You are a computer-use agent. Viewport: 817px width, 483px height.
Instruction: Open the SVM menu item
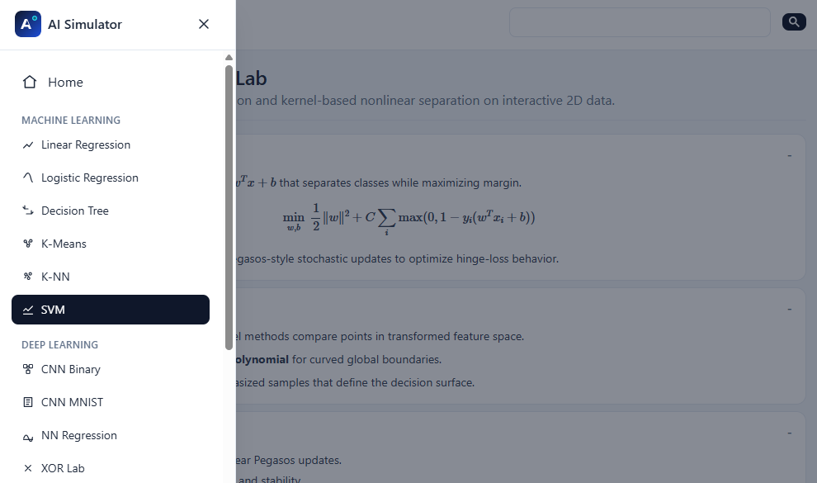pyautogui.click(x=111, y=310)
